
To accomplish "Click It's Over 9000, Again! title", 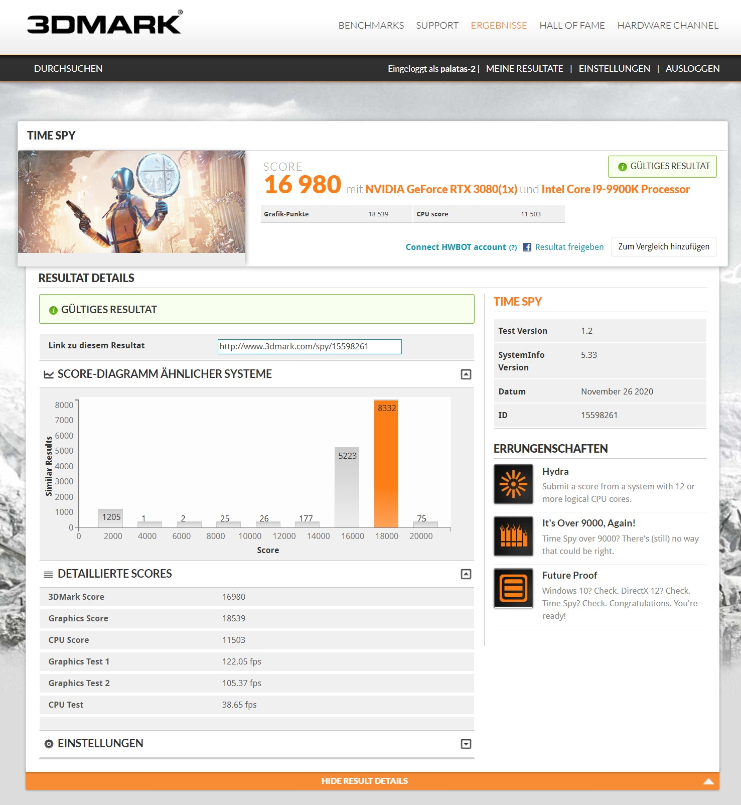I will click(x=588, y=523).
